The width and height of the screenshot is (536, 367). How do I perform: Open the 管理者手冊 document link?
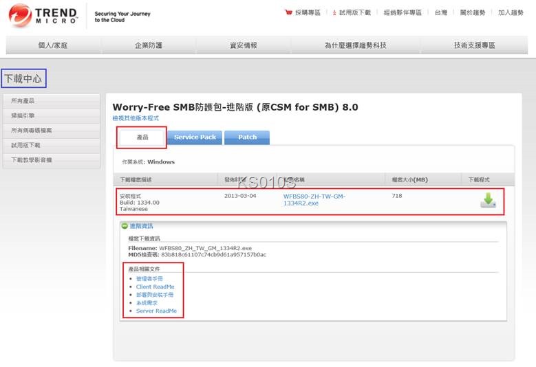point(149,278)
